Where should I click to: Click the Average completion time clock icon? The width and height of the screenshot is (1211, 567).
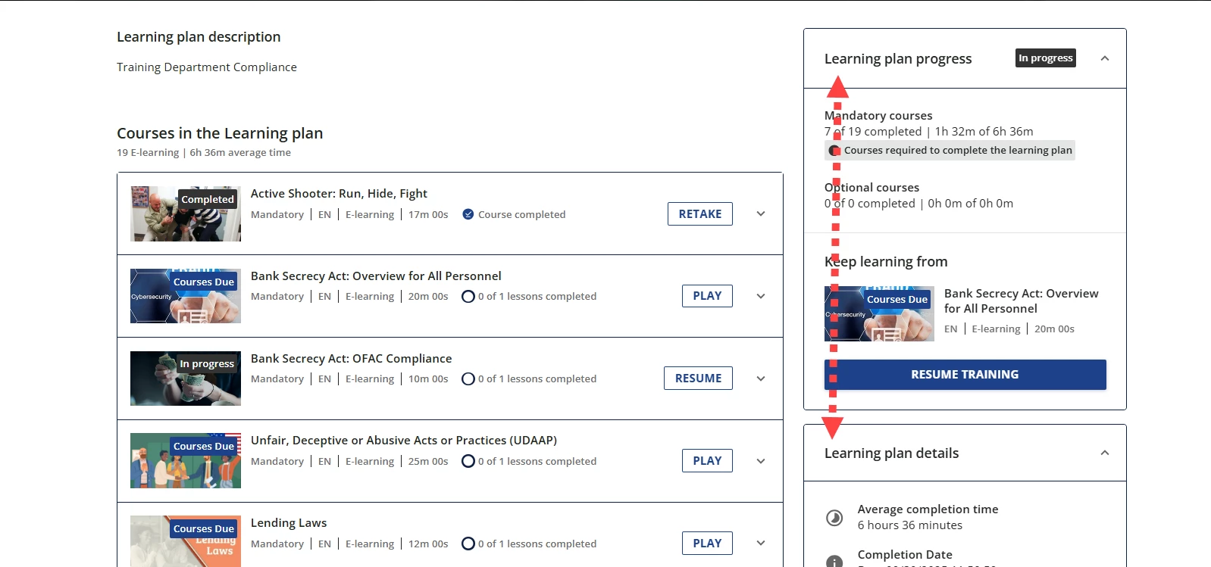click(834, 518)
